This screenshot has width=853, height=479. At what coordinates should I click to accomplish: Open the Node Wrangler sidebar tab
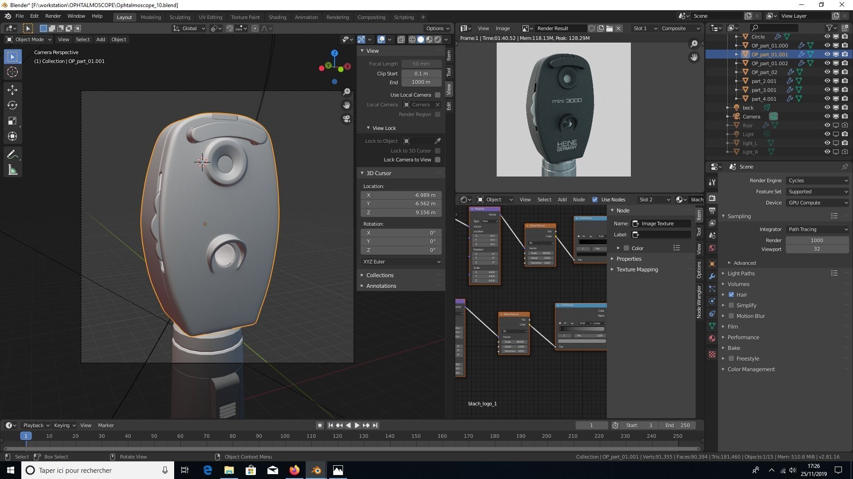coord(699,302)
